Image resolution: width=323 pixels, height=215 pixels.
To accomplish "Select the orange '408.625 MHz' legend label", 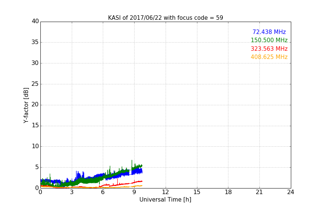I will (x=269, y=57).
